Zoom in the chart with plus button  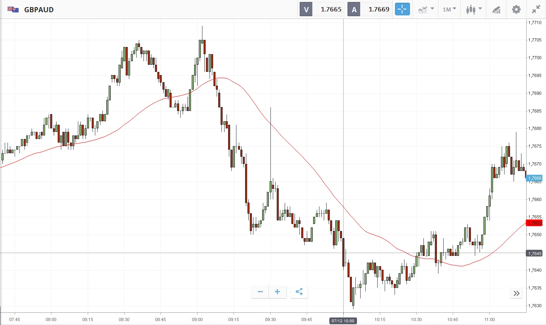(x=278, y=292)
